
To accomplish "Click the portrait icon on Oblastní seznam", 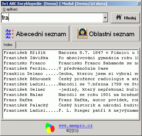I will point(82,34).
